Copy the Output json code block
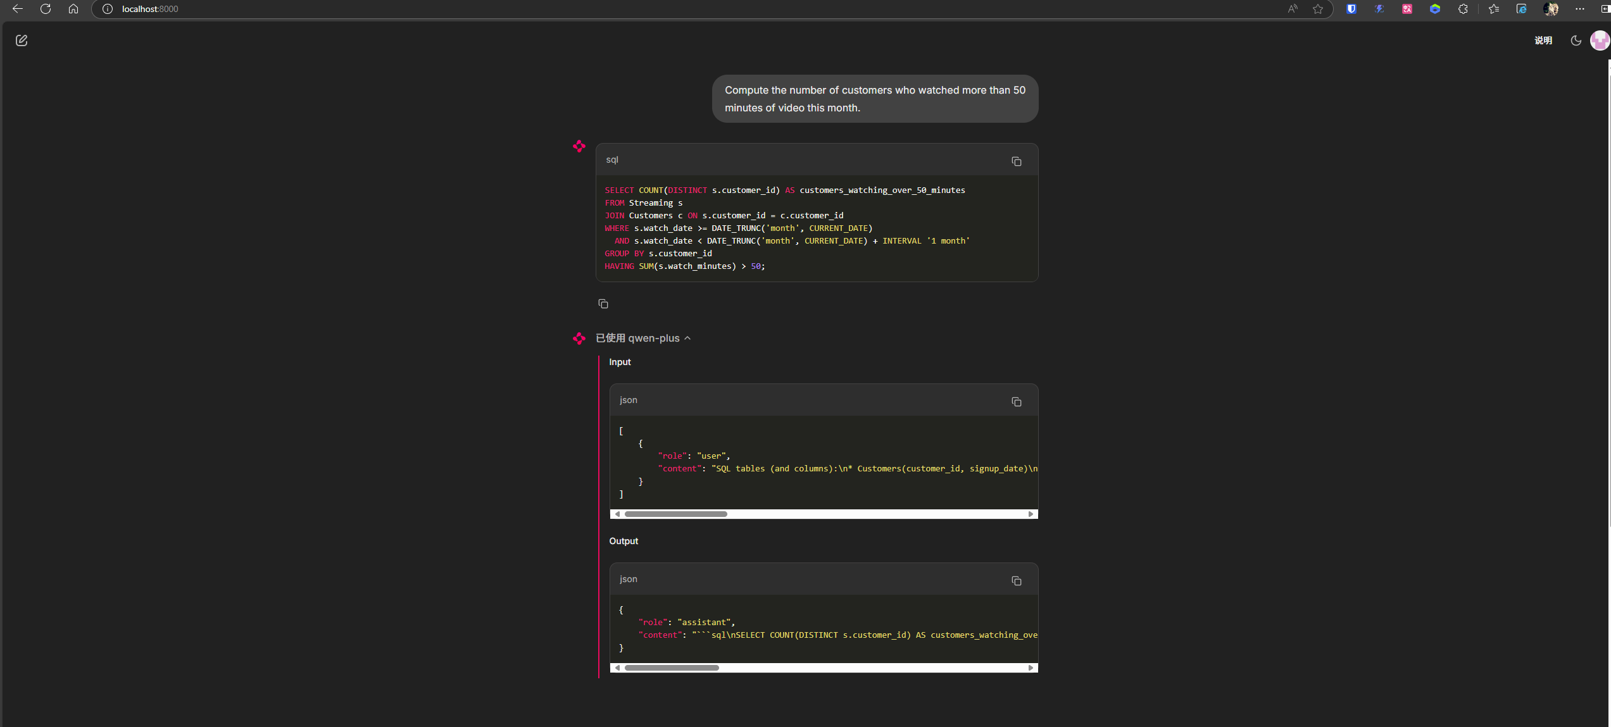This screenshot has width=1611, height=727. 1016,581
